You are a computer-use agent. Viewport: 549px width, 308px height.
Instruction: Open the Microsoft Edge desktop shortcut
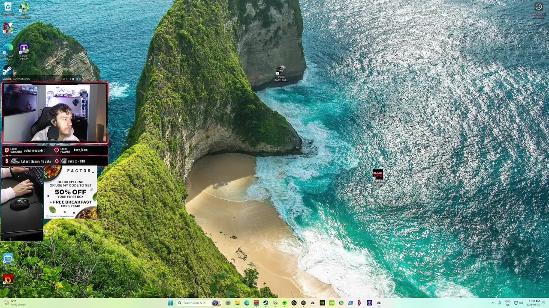point(8,52)
